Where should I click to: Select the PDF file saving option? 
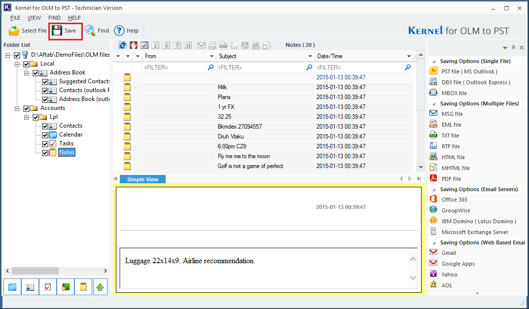pyautogui.click(x=451, y=179)
